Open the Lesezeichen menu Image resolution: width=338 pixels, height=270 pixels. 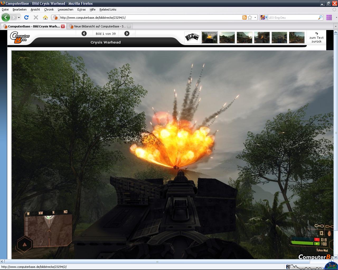65,9
